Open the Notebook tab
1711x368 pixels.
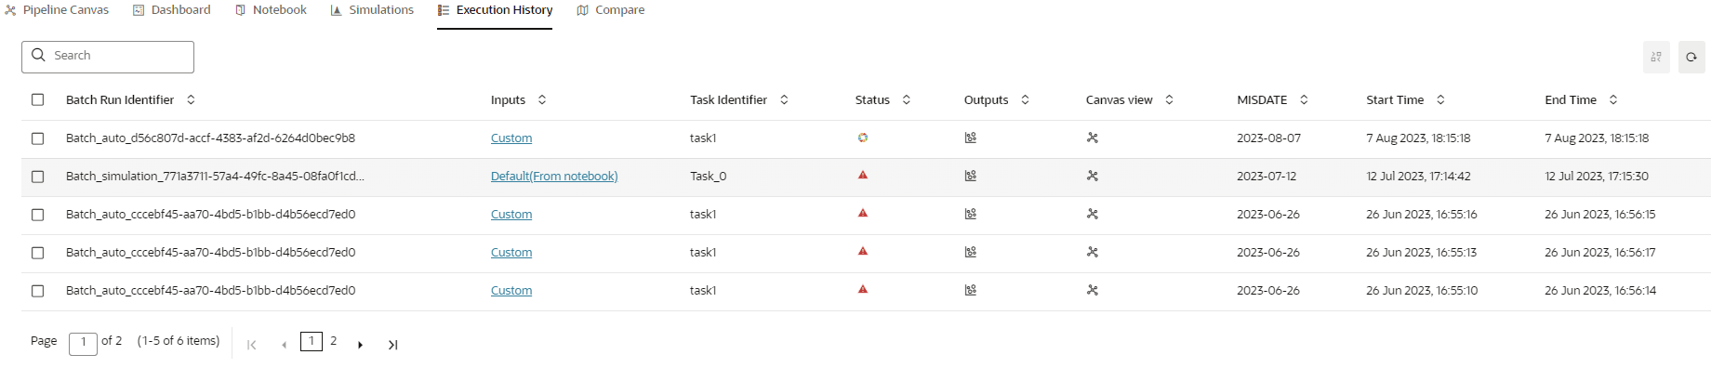point(271,10)
